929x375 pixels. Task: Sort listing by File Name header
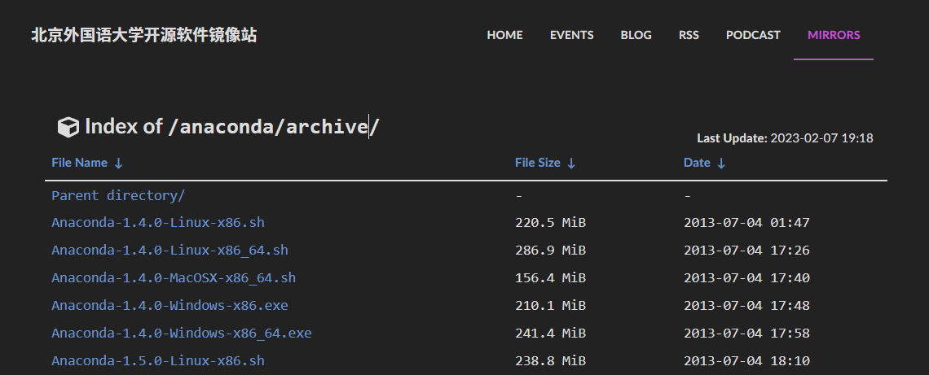(x=79, y=163)
